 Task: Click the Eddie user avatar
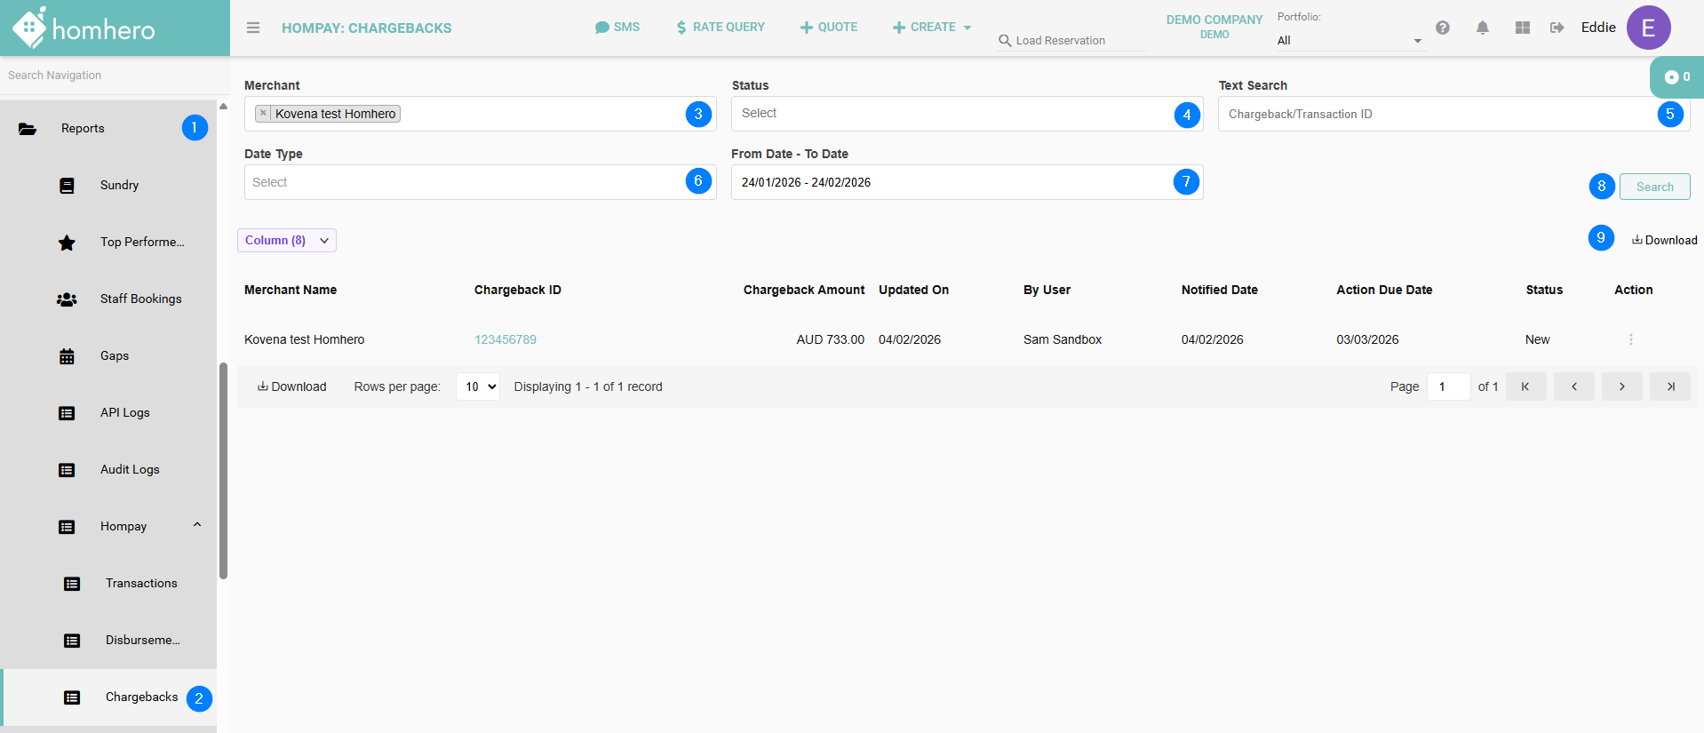1648,28
